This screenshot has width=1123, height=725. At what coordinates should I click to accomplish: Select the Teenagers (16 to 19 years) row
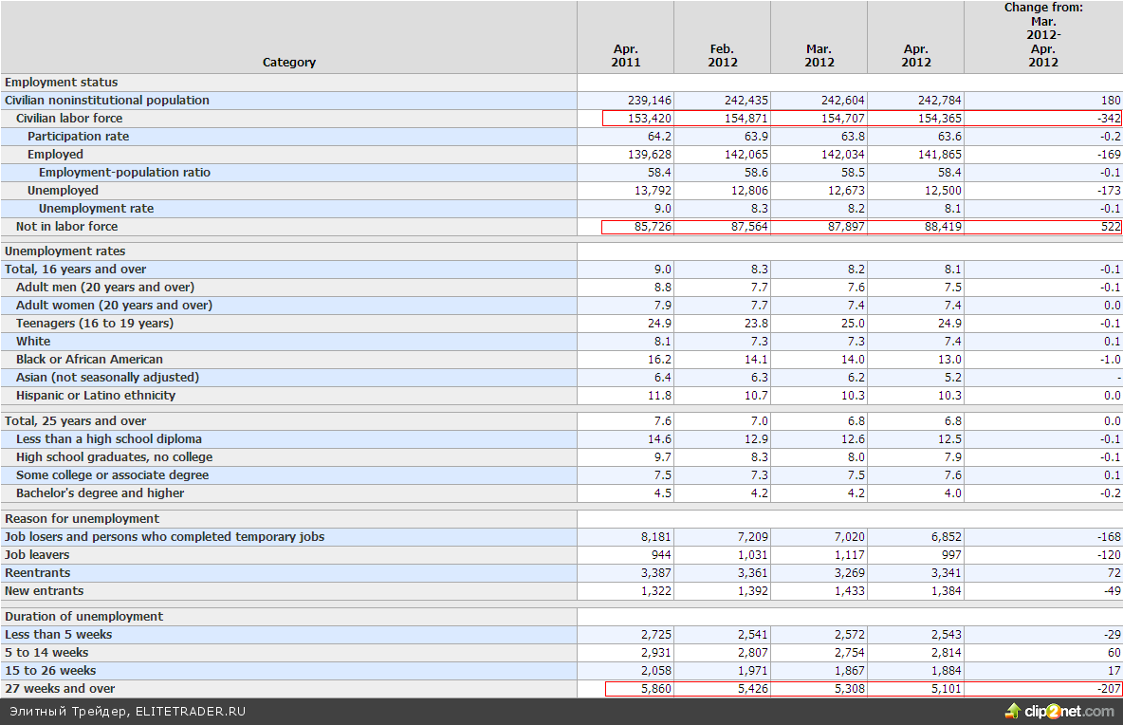click(95, 324)
